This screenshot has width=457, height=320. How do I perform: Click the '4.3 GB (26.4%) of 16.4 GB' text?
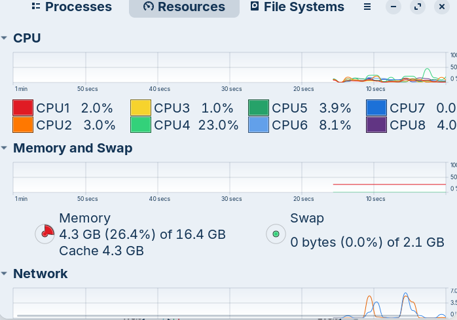point(143,234)
